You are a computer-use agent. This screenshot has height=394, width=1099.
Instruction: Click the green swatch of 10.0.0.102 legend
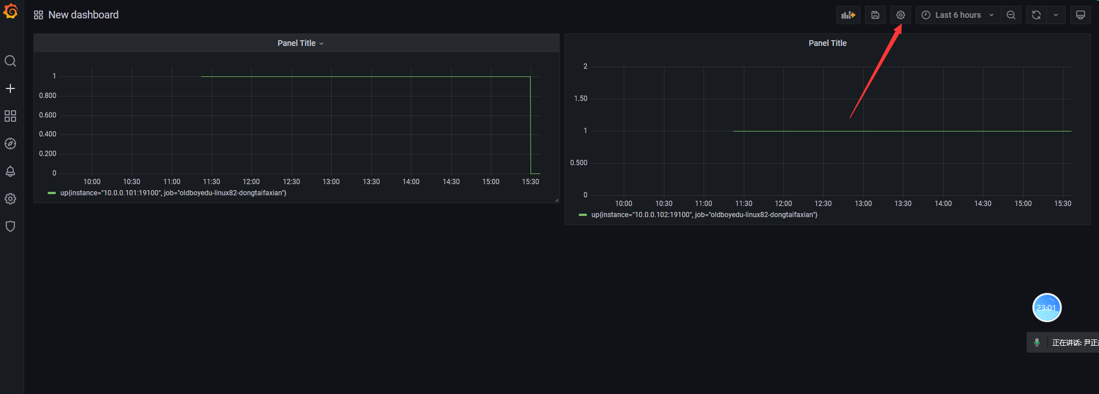pyautogui.click(x=583, y=215)
